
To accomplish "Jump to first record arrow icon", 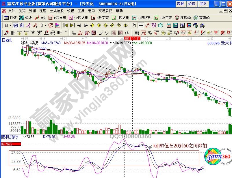I will pyautogui.click(x=66, y=25).
